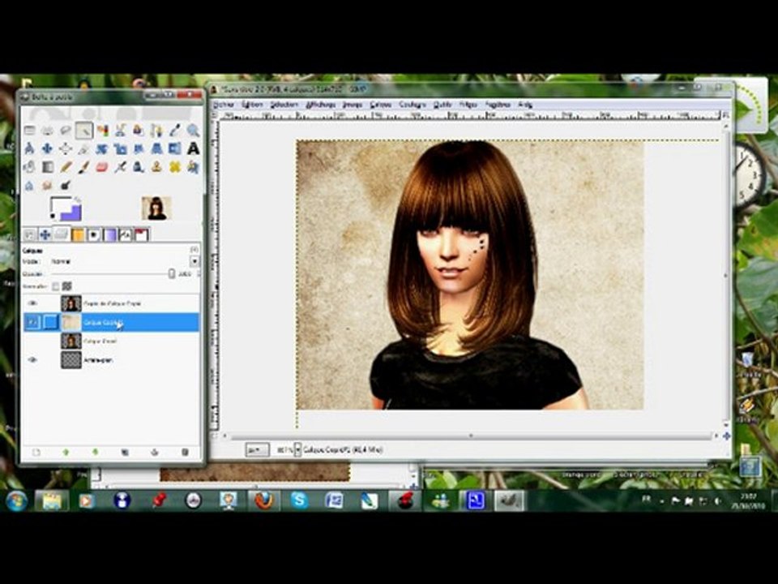The width and height of the screenshot is (778, 584).
Task: Open the Couleurs menu
Action: tap(413, 105)
